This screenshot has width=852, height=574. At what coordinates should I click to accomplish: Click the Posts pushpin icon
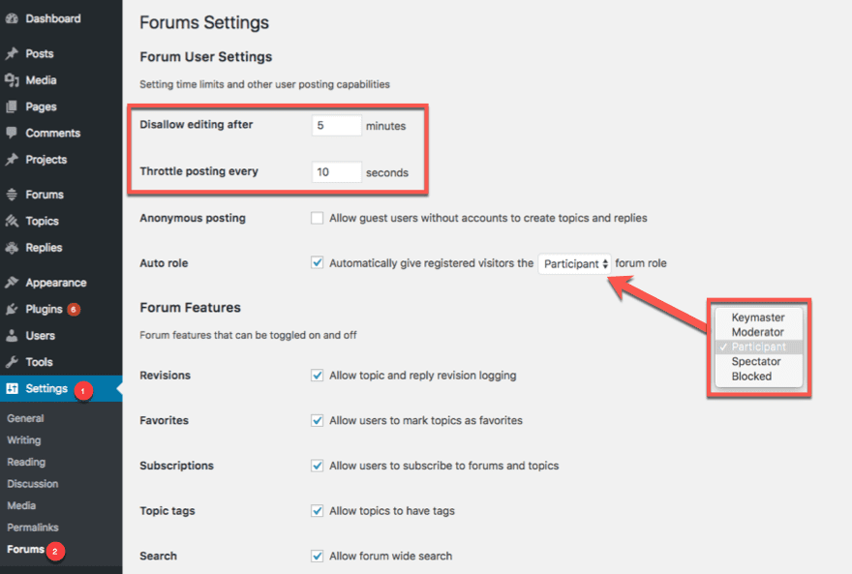(x=12, y=54)
